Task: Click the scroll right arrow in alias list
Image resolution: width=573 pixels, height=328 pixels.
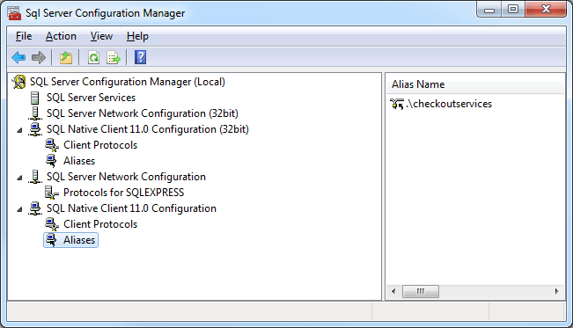Action: (x=556, y=291)
